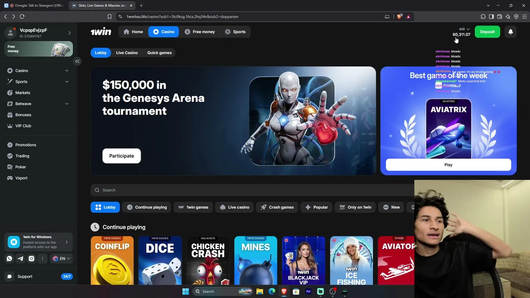The image size is (530, 298).
Task: Open Brave Shields icon in address bar
Action: (x=399, y=17)
